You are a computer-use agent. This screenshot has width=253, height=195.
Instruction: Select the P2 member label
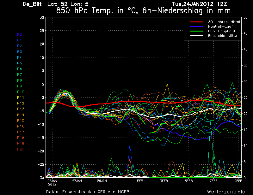(x=20, y=46)
